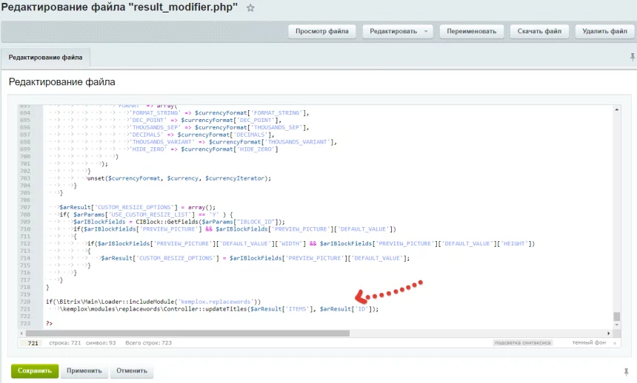The height and width of the screenshot is (383, 637).
Task: Click the horizontal scrollbar's right arrow
Action: coord(609,333)
